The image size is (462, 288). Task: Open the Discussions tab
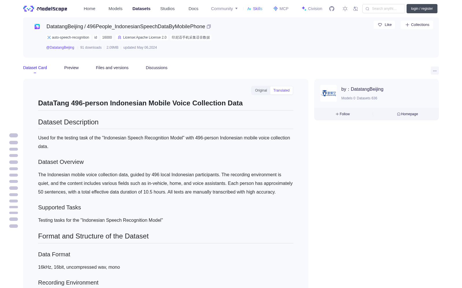pos(157,68)
